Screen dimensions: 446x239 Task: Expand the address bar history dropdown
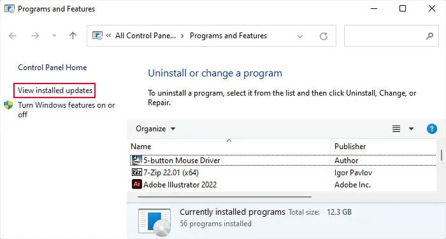300,36
